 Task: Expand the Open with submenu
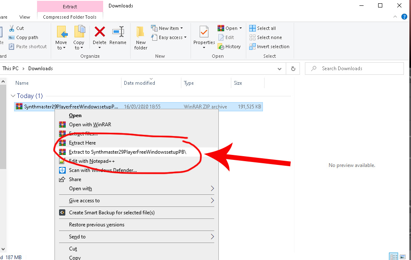click(x=136, y=189)
